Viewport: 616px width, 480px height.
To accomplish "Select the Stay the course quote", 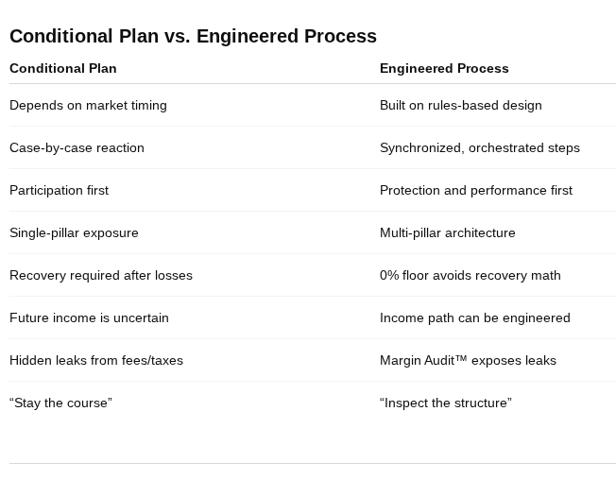I will (60, 403).
